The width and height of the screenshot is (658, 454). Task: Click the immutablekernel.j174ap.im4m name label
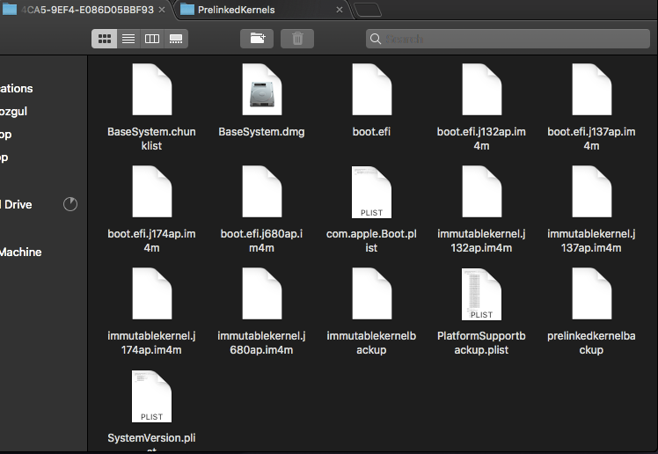[151, 342]
